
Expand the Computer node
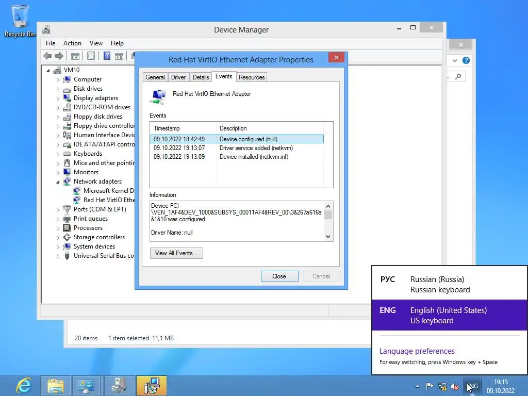pyautogui.click(x=58, y=80)
